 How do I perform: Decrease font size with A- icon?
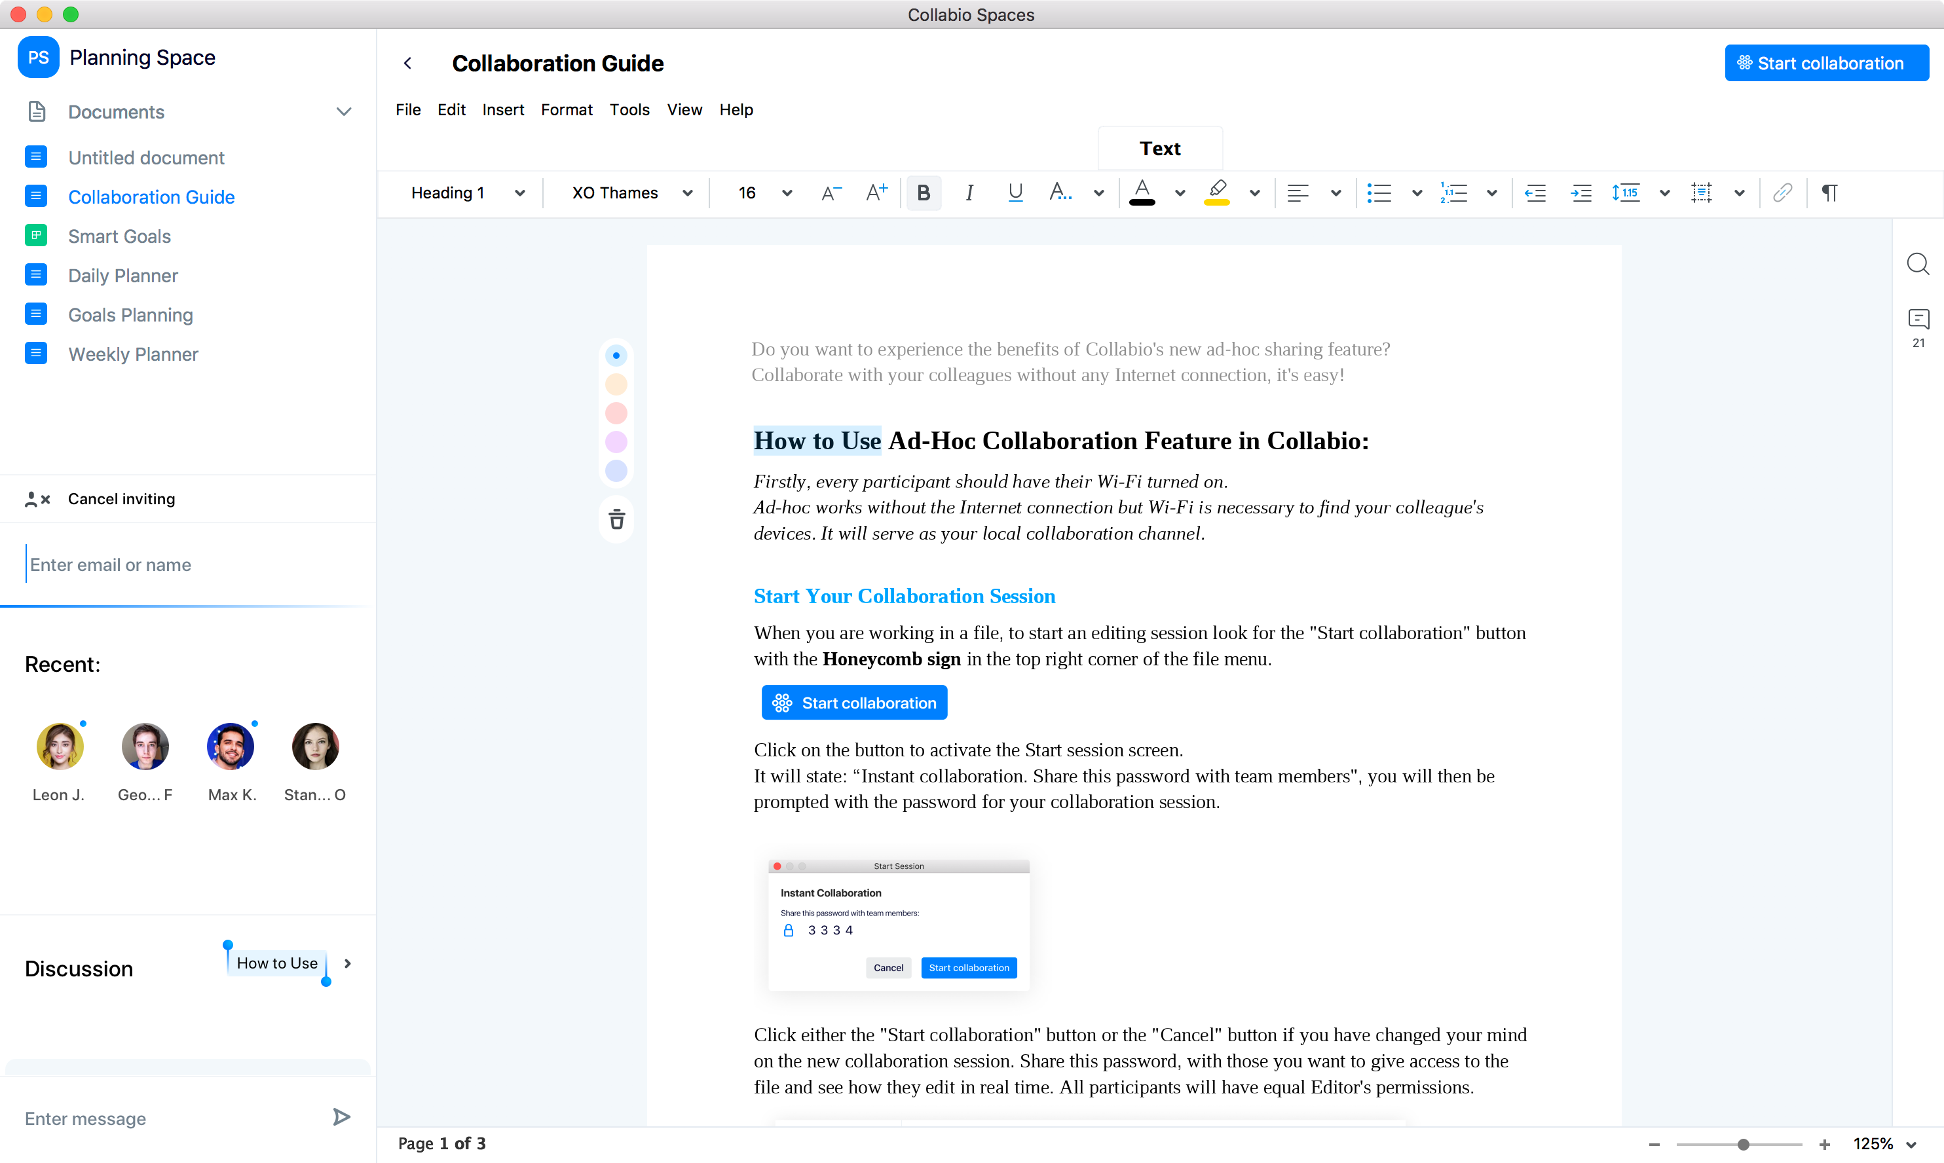(831, 193)
